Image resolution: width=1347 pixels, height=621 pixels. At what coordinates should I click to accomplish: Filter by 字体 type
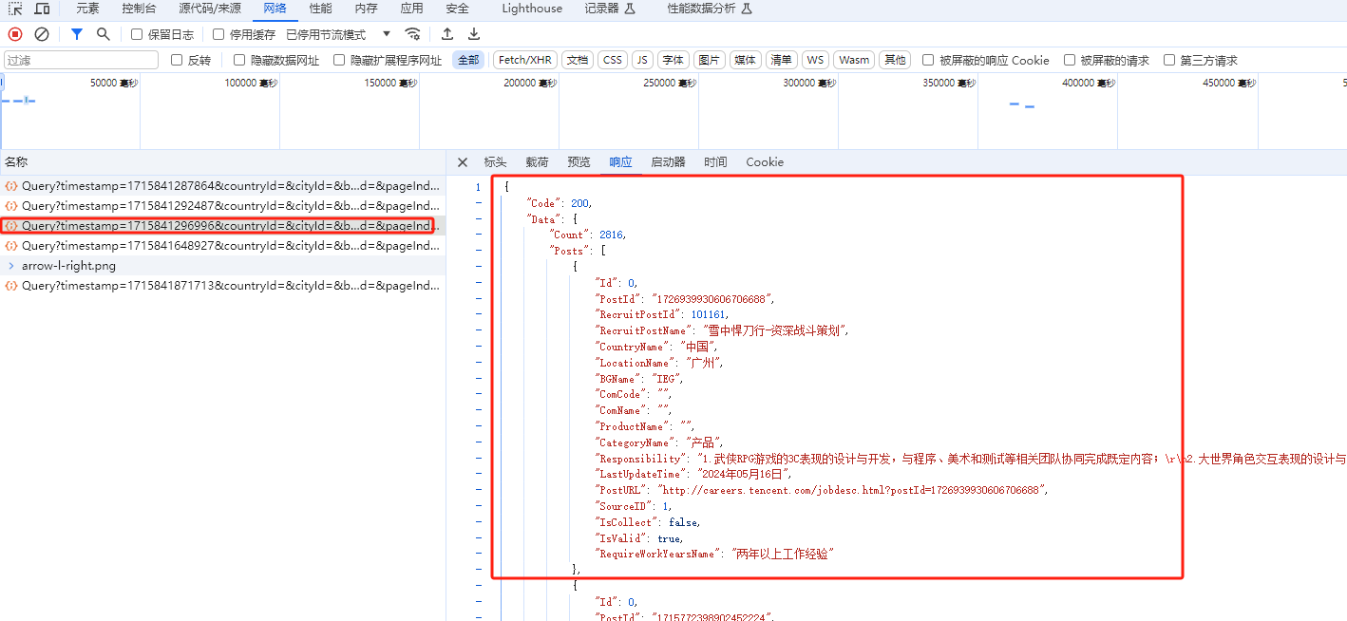673,60
